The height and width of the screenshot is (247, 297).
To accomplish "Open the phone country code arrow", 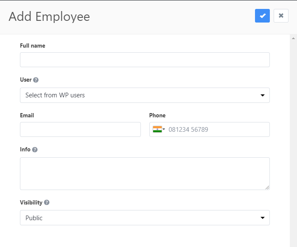I will click(164, 129).
